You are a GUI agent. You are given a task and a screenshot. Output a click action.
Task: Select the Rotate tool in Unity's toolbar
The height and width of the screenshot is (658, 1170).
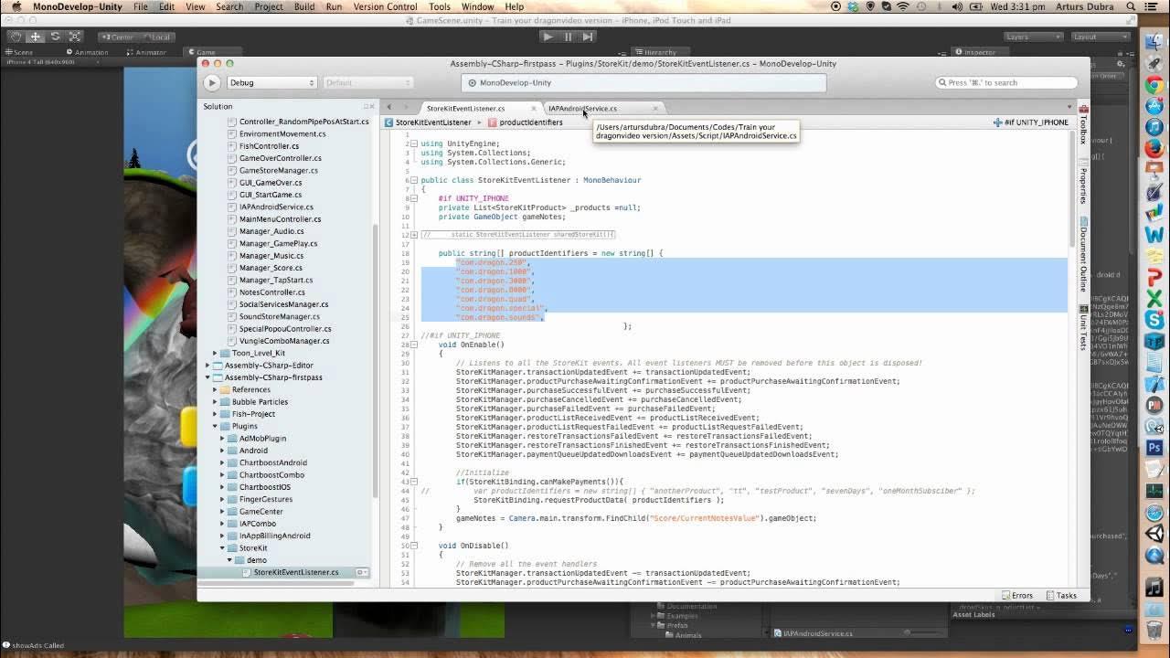click(x=55, y=37)
